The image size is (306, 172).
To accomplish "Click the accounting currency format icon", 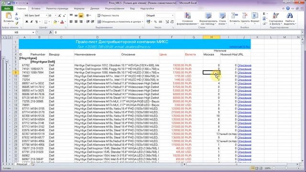I will click(149, 21).
